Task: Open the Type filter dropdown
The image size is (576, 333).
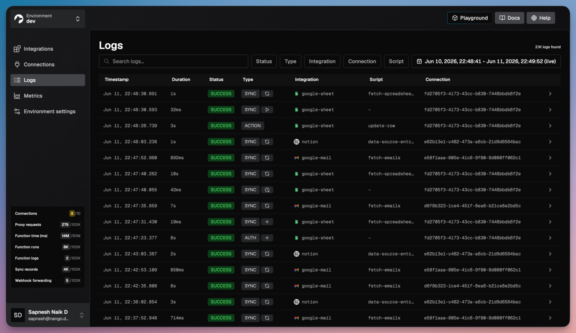Action: click(x=290, y=61)
